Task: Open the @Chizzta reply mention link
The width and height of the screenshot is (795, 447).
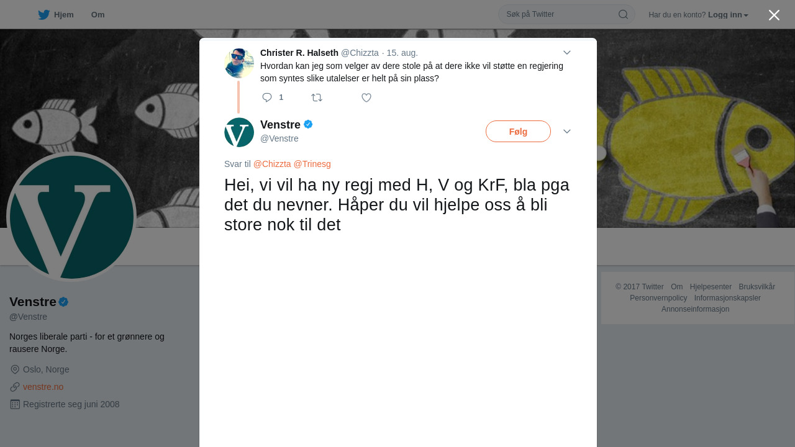Action: coord(272,164)
